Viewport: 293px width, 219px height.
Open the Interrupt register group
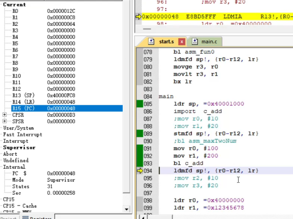click(16, 141)
